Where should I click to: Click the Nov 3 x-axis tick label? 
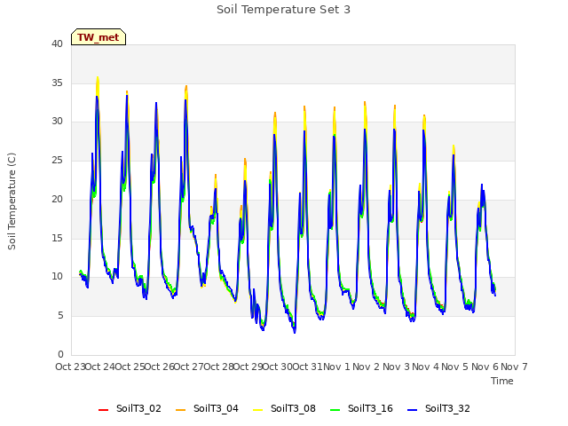(x=396, y=367)
